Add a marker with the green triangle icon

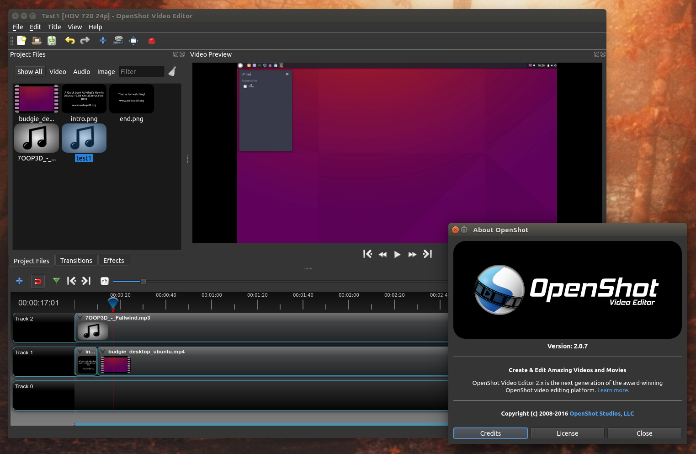pyautogui.click(x=56, y=280)
